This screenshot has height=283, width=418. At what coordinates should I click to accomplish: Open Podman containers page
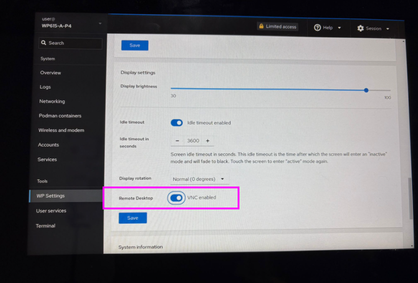(x=60, y=116)
